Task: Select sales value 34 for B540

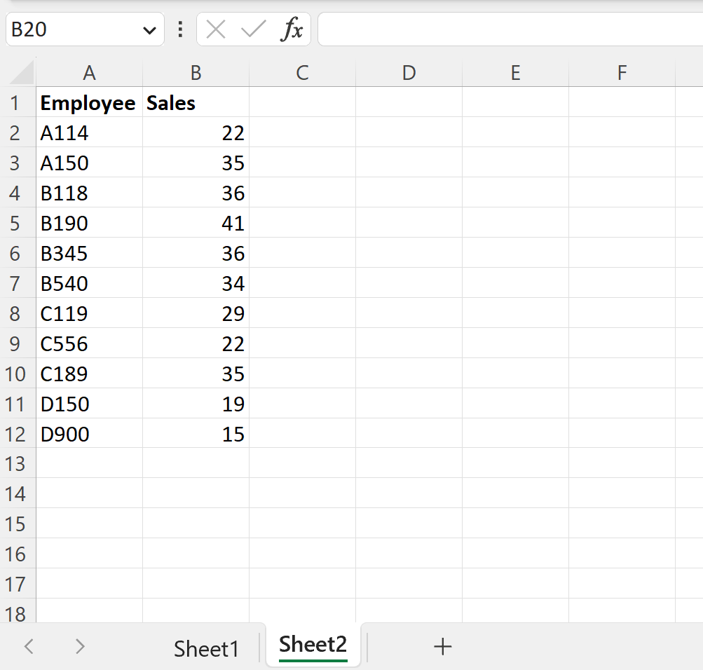Action: [196, 283]
